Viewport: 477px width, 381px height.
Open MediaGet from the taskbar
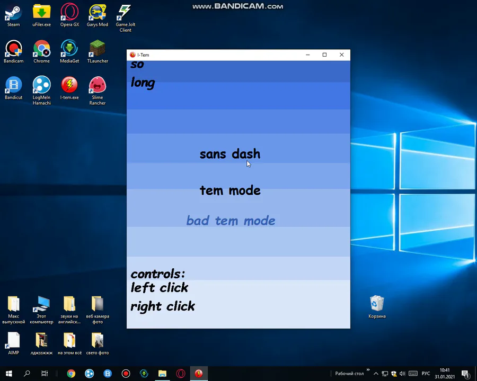tap(144, 374)
